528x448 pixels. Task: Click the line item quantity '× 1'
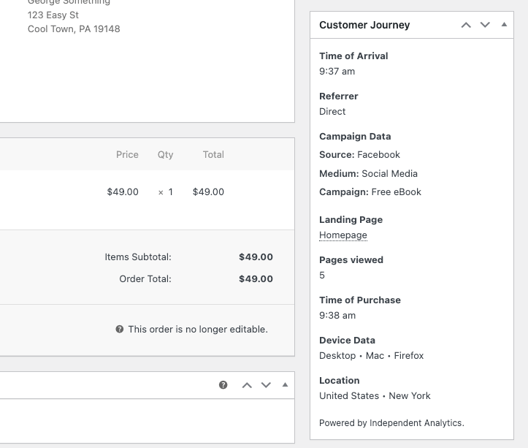[166, 192]
